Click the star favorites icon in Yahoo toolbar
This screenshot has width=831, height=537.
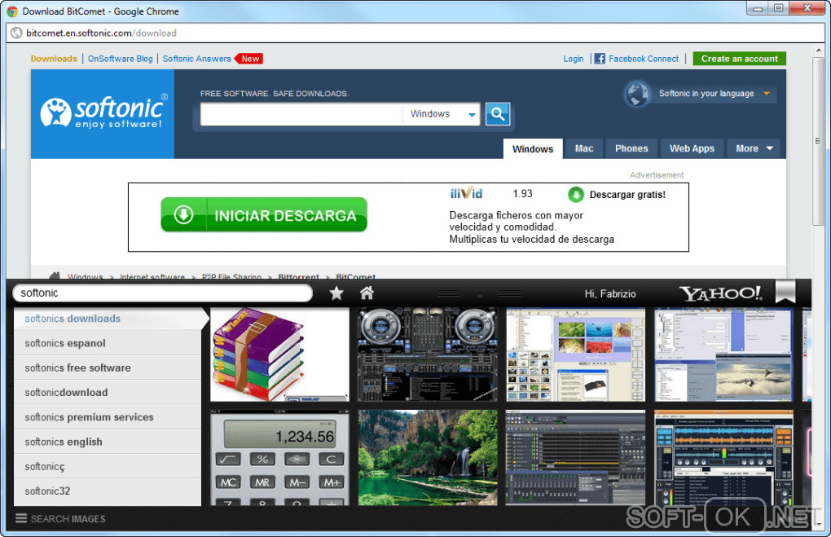point(336,293)
